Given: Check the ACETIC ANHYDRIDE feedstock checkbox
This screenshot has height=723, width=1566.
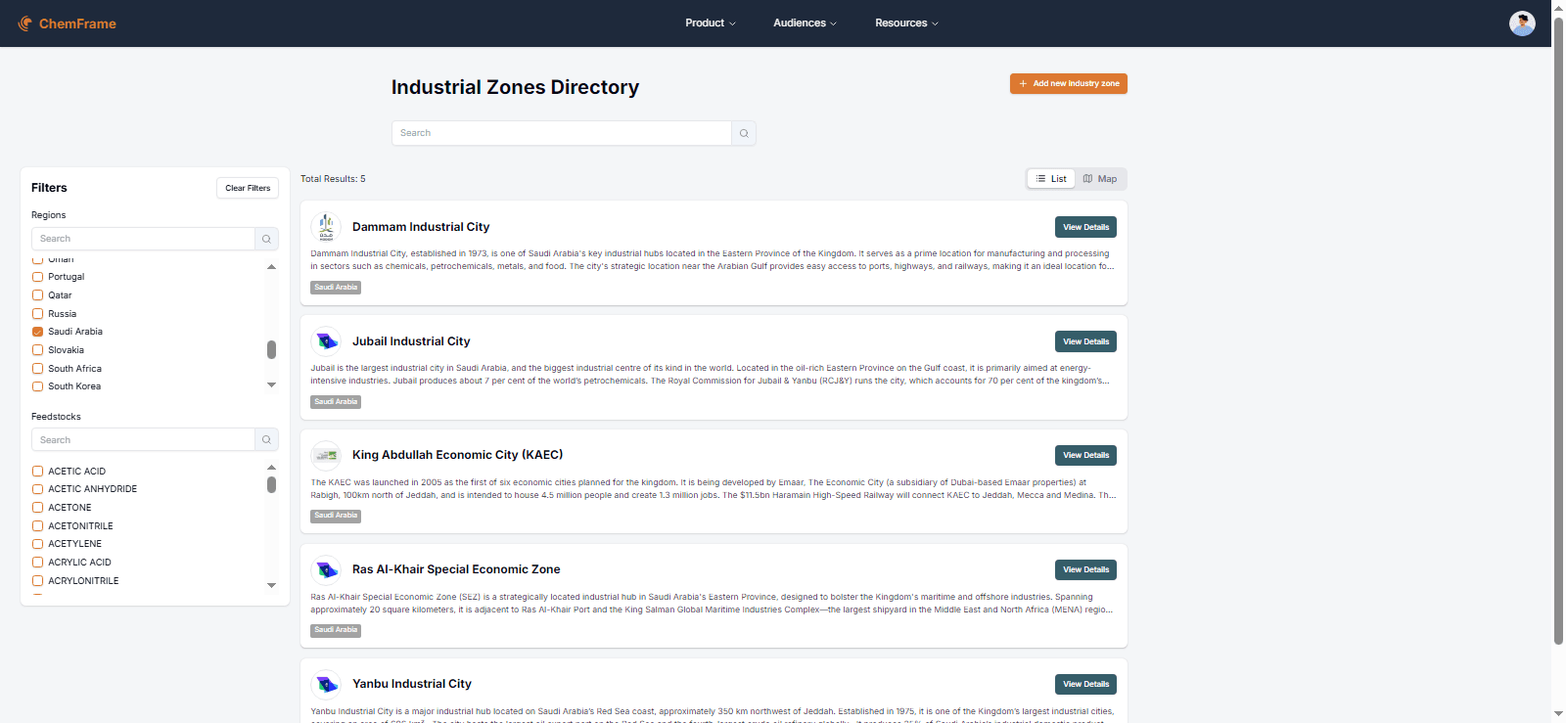Looking at the screenshot, I should pyautogui.click(x=37, y=489).
